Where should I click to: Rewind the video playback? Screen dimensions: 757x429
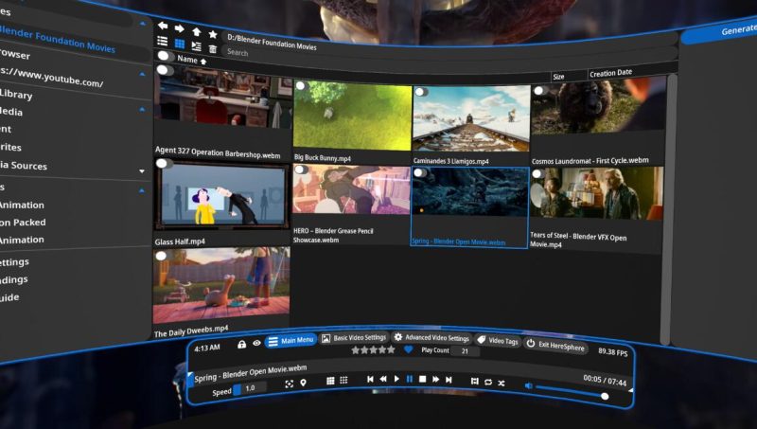383,379
